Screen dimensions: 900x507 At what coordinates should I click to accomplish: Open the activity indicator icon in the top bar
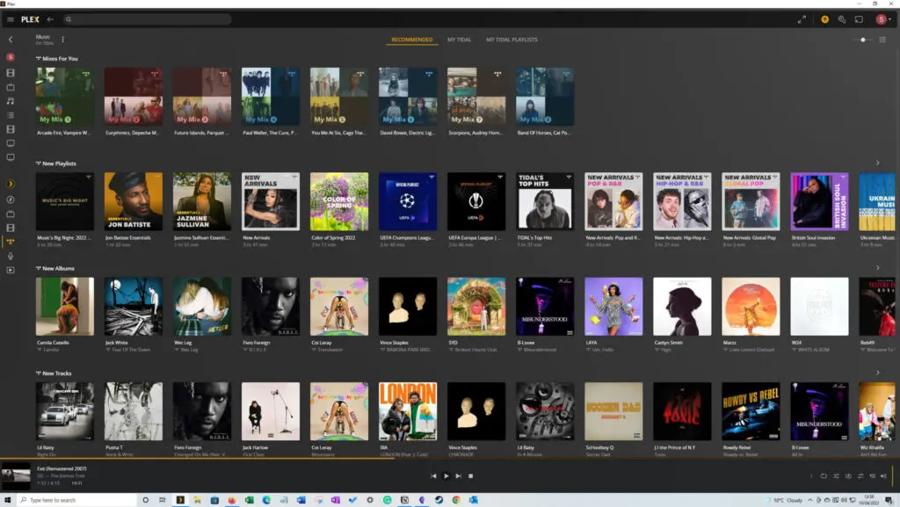(825, 19)
